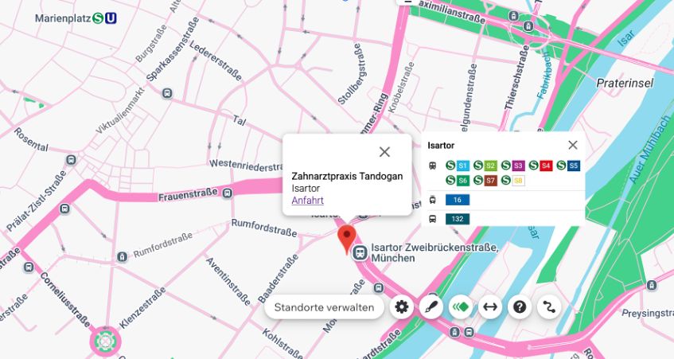The image size is (674, 359).
Task: Click the horizontal double-arrow width icon
Action: [x=490, y=307]
